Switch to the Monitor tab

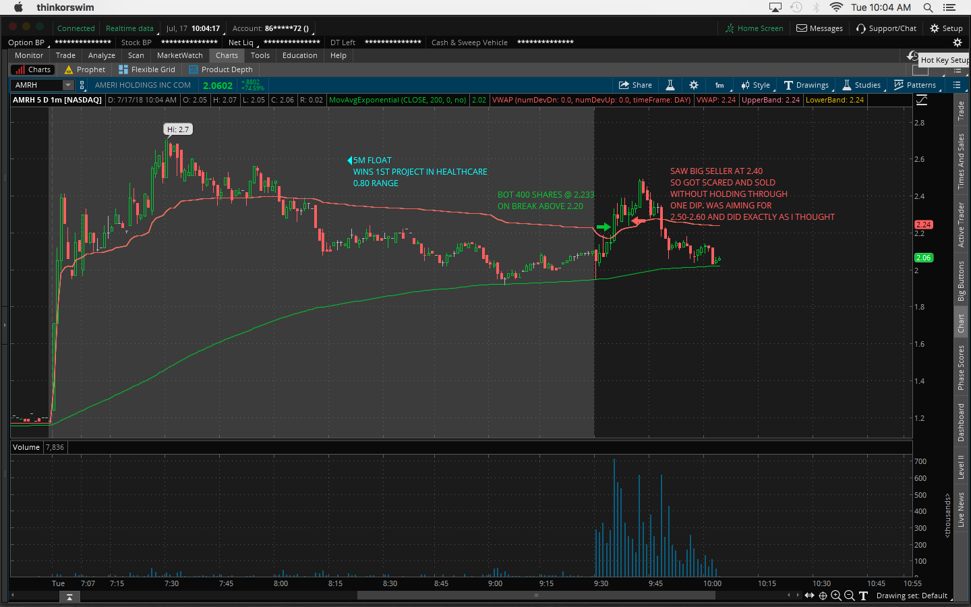coord(29,55)
